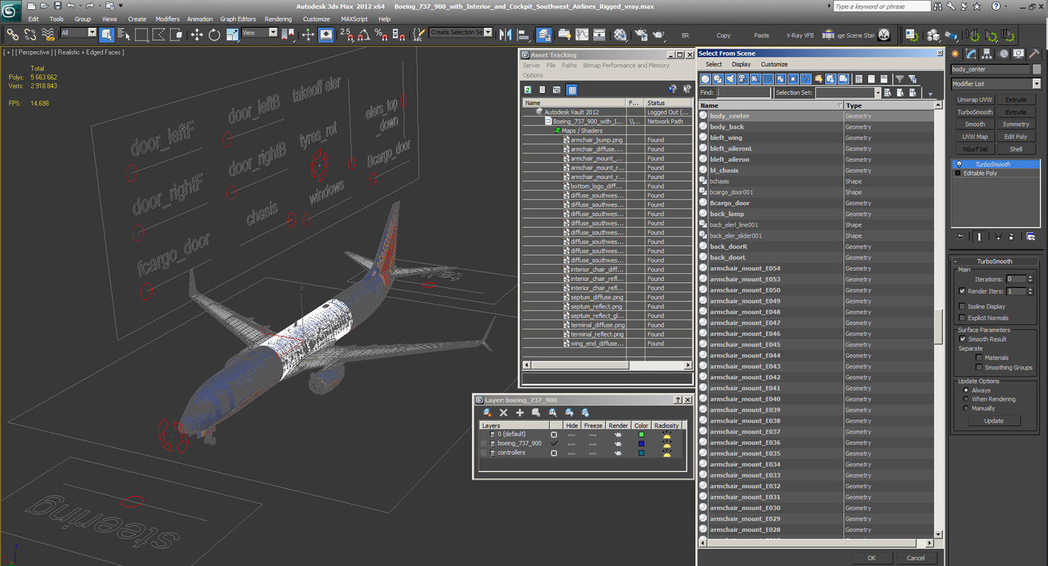This screenshot has width=1048, height=566.
Task: Expand the boeing_737_900 layer
Action: 484,444
